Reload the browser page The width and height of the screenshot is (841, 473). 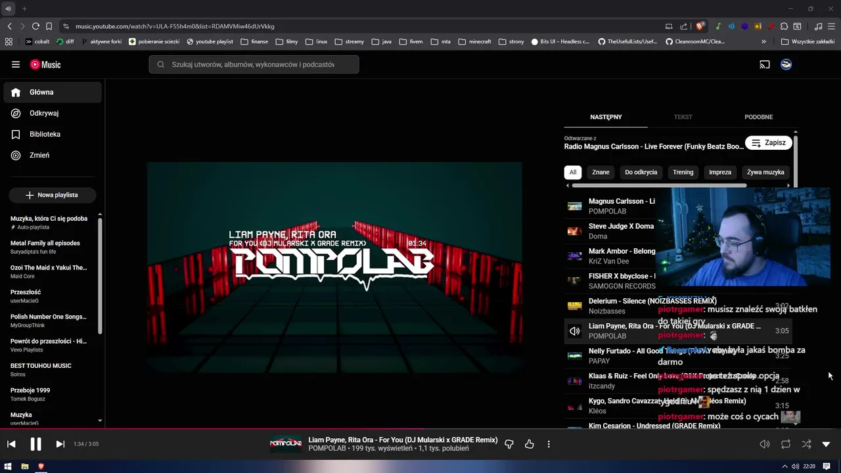35,26
